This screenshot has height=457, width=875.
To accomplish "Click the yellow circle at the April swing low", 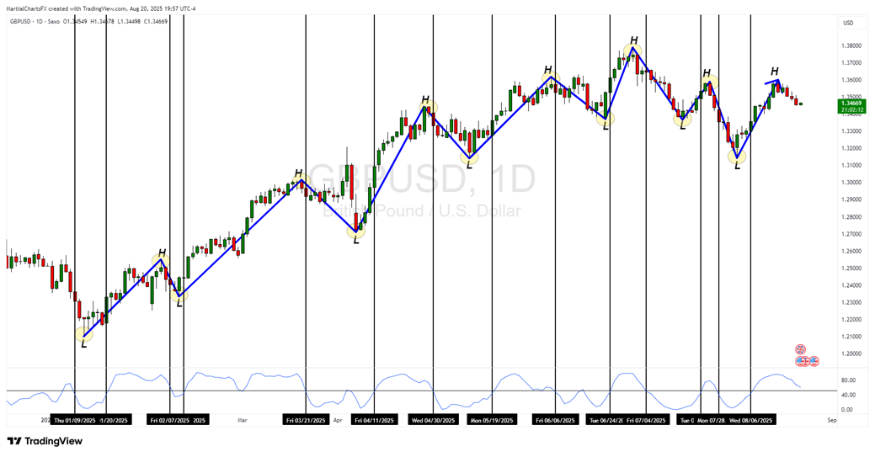I will (x=356, y=230).
